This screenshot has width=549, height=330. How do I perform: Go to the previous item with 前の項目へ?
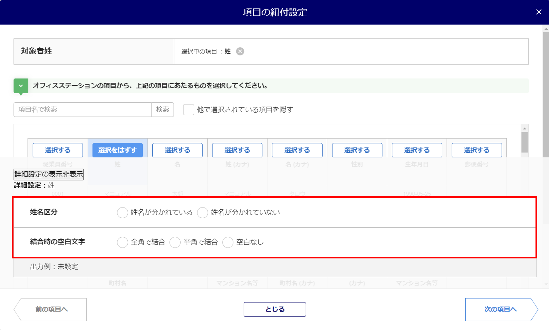[x=51, y=309]
